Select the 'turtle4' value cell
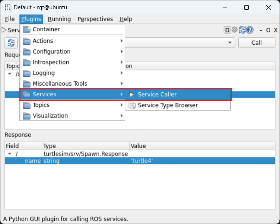The image size is (280, 224). (142, 161)
